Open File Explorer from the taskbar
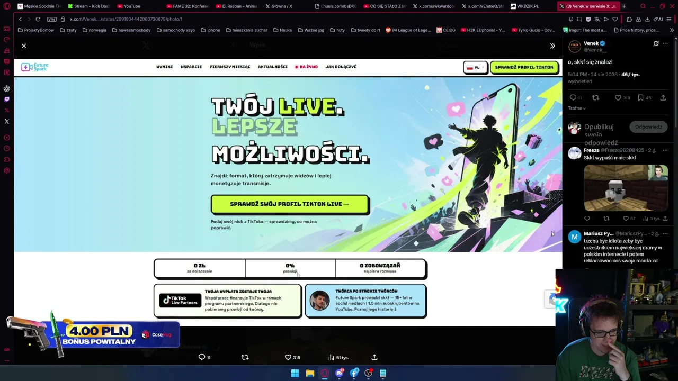Screen dimensions: 678x381 click(x=310, y=374)
